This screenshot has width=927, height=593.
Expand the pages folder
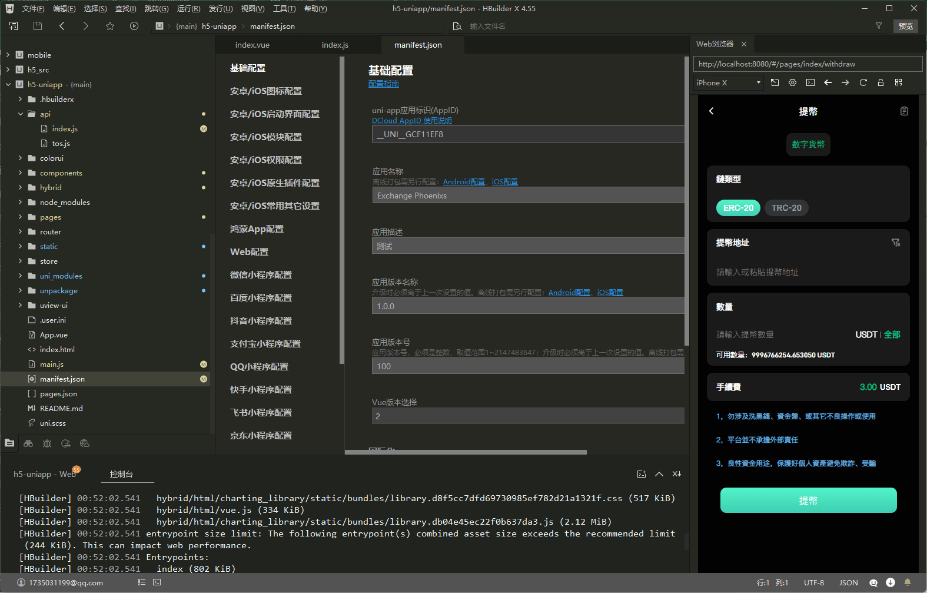click(x=20, y=217)
